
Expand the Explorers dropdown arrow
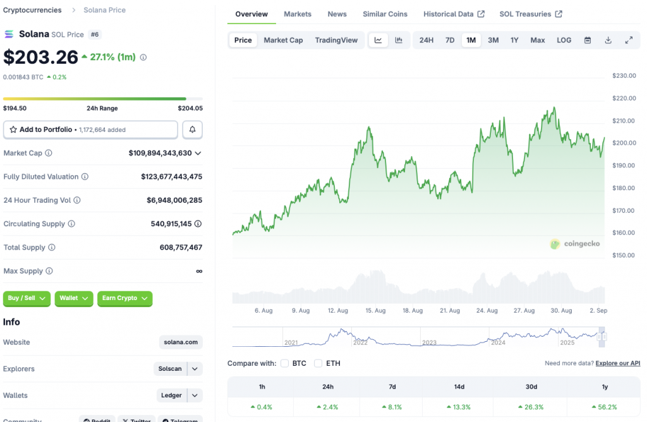click(x=195, y=369)
